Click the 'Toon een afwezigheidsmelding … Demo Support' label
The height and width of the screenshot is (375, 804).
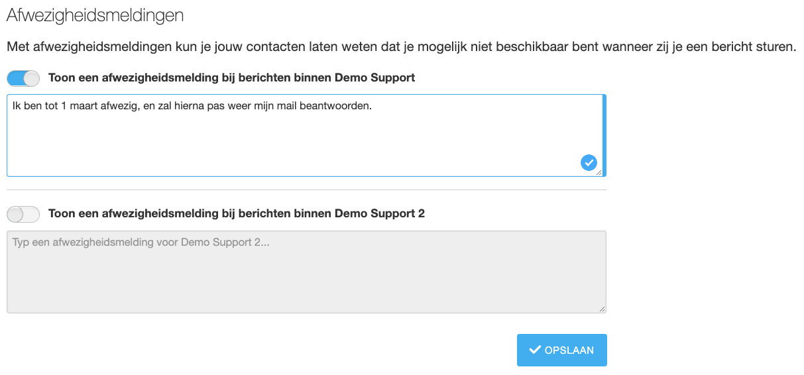pyautogui.click(x=232, y=78)
